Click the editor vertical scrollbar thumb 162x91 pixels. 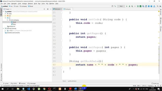pyautogui.click(x=159, y=60)
